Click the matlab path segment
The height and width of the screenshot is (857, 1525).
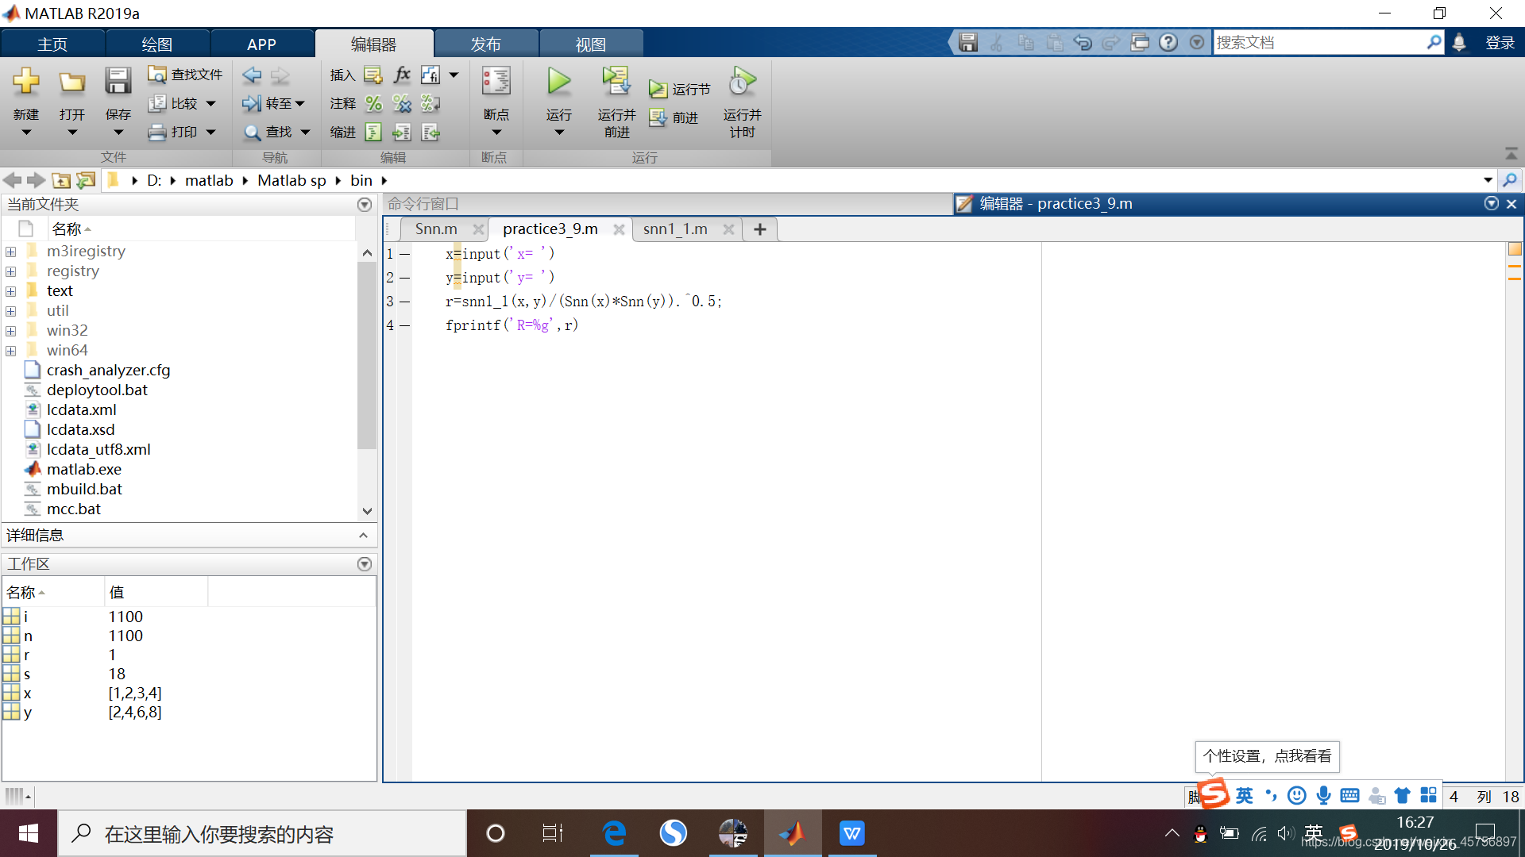tap(209, 180)
